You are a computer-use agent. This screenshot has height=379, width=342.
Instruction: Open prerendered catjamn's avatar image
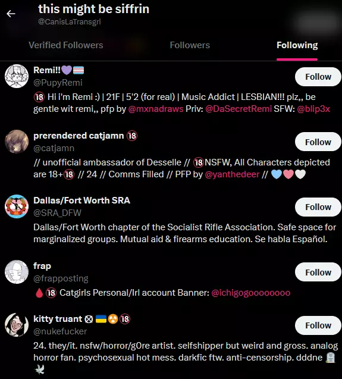pos(17,142)
